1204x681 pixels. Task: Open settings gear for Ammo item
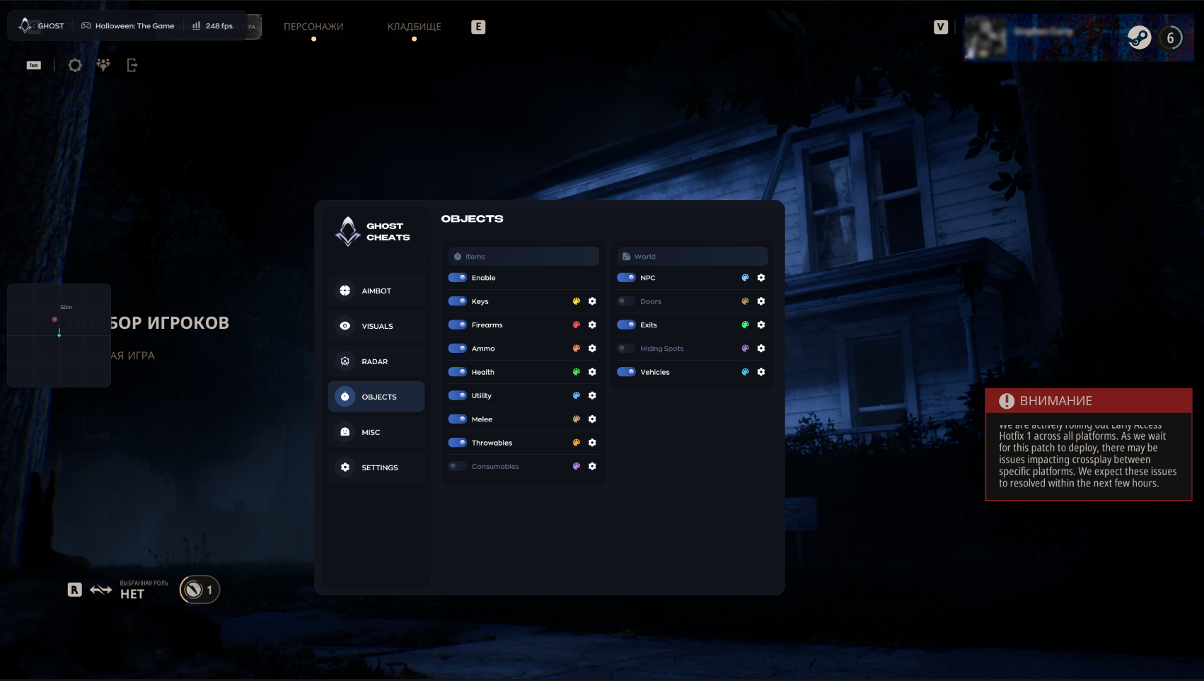(x=592, y=349)
